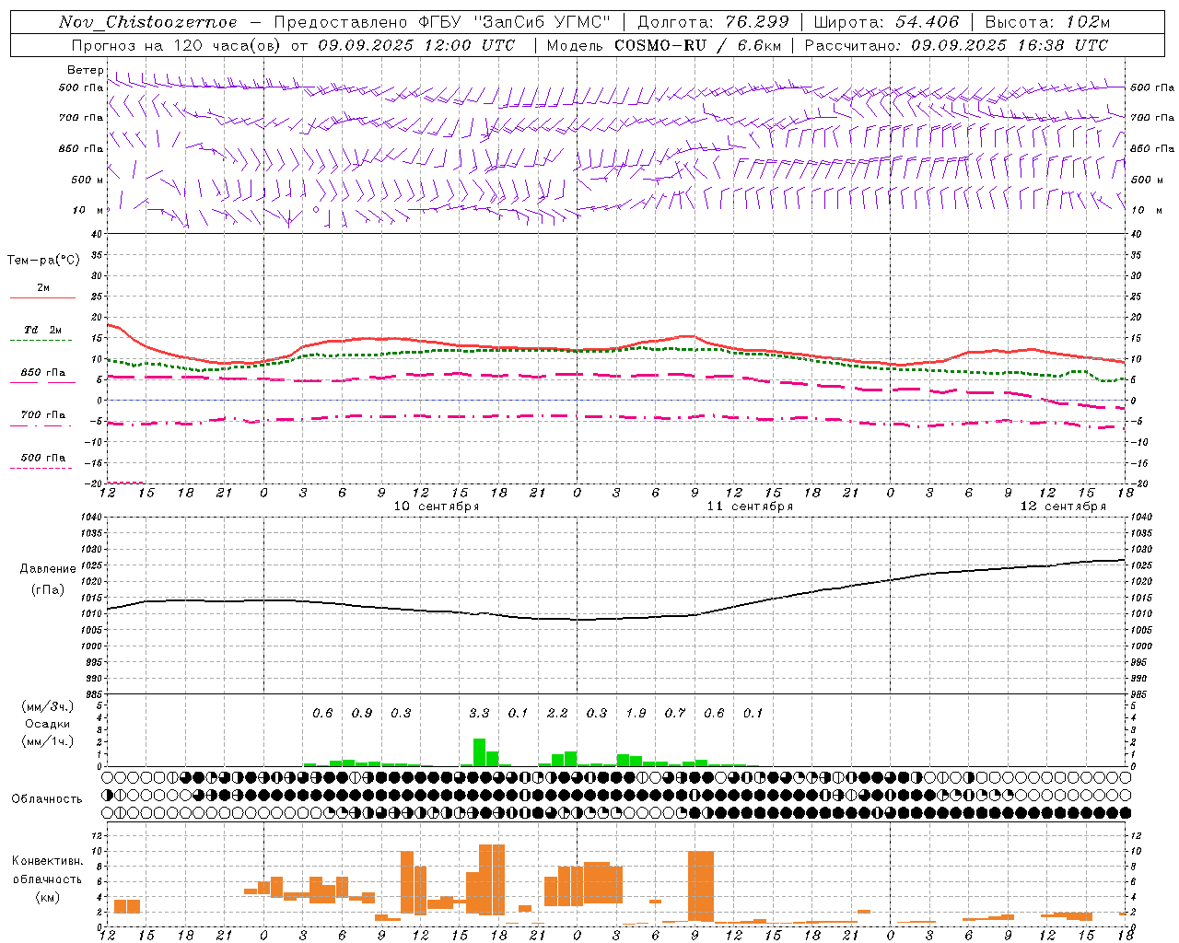Image resolution: width=1179 pixels, height=943 pixels.
Task: Click 'Рассчитано: 09.09.2025 16:38 UTC' text
Action: (956, 45)
